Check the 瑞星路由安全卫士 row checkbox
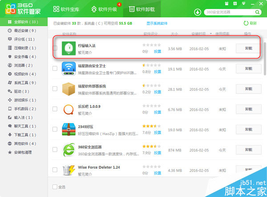This screenshot has width=267, height=197. click(x=55, y=68)
